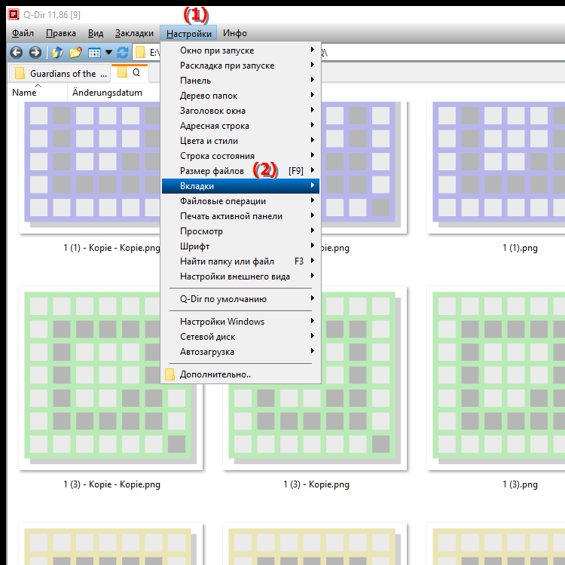Open Сетевой диск submenu
The width and height of the screenshot is (565, 565).
click(240, 337)
